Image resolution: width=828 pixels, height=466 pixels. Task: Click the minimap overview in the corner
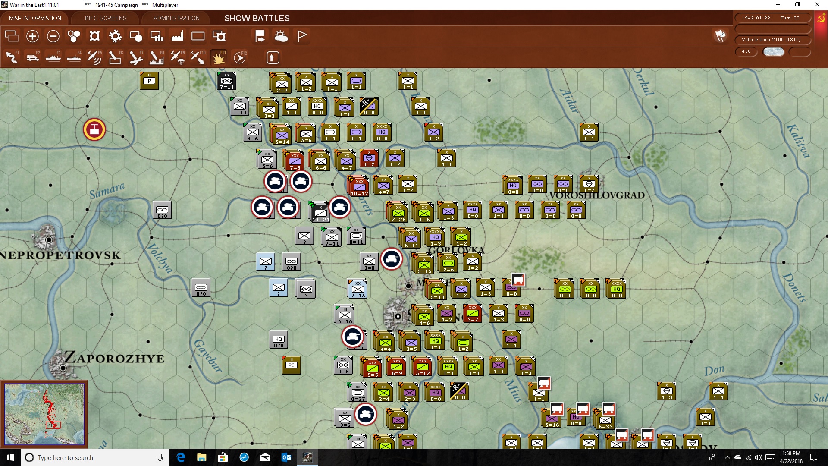pos(44,414)
